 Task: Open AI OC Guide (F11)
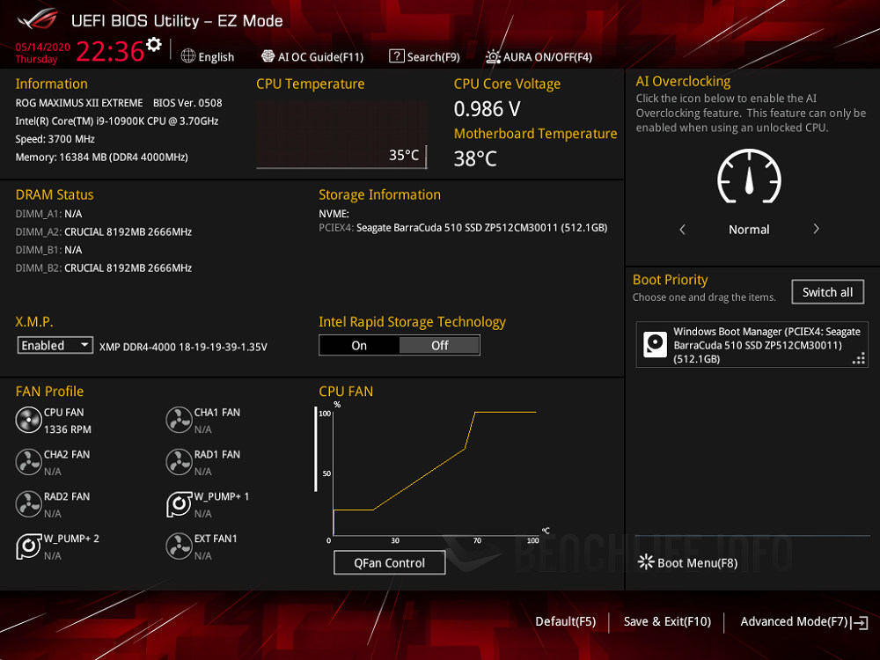pyautogui.click(x=312, y=56)
